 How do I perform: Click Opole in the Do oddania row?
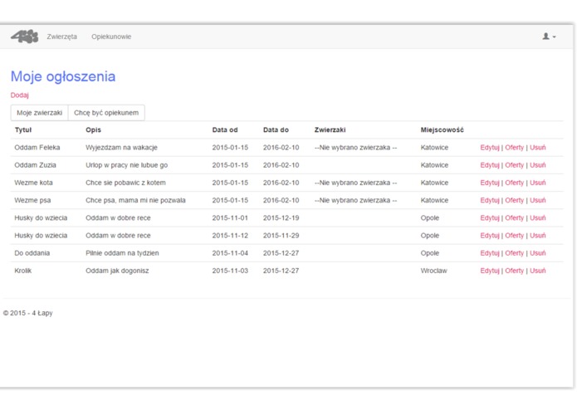pyautogui.click(x=430, y=253)
